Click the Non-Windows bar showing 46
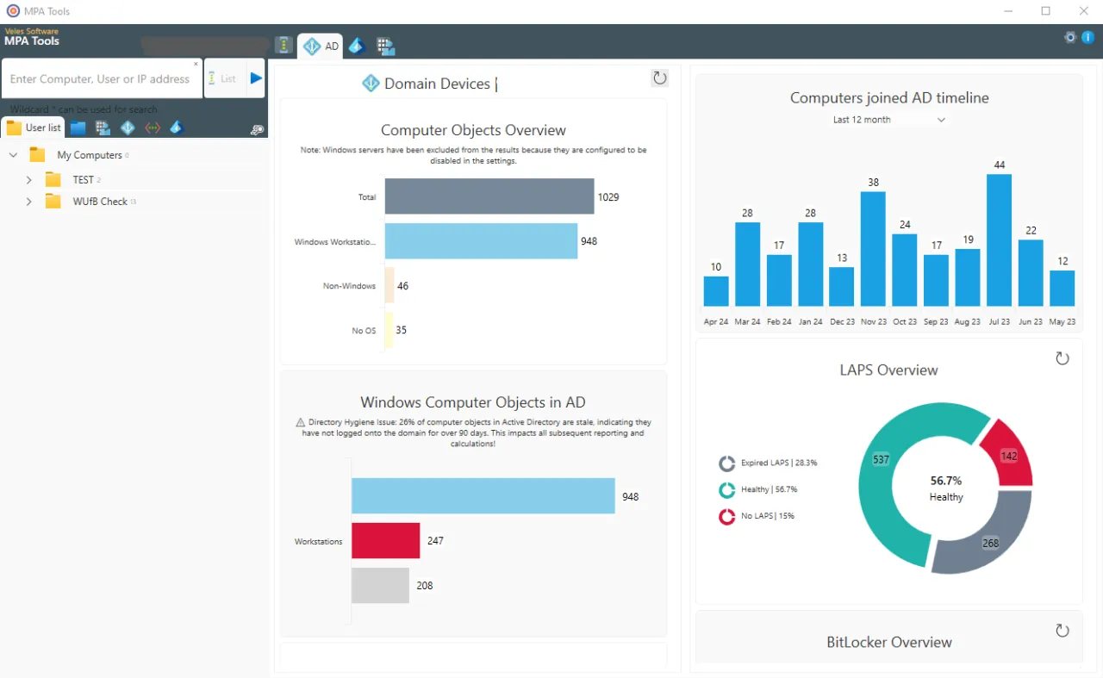This screenshot has width=1103, height=678. 389,285
